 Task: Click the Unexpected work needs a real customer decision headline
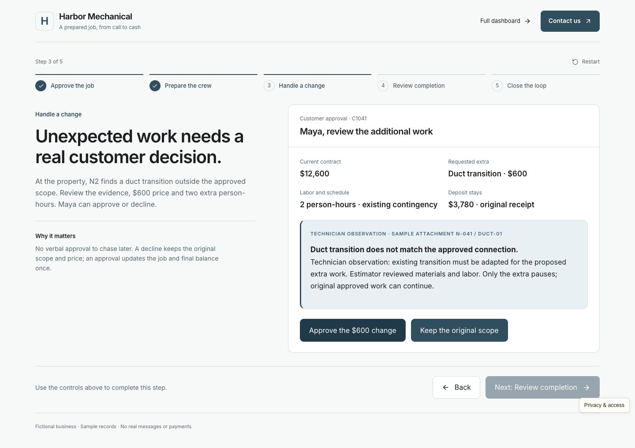tap(139, 146)
